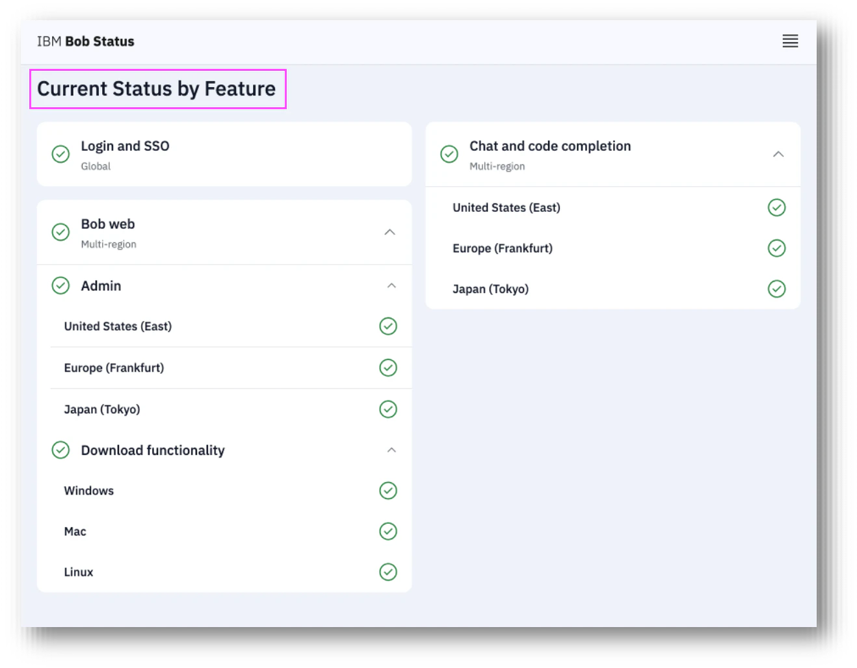Viewport: 857px width, 668px height.
Task: Select the Windows download row
Action: pyautogui.click(x=231, y=491)
